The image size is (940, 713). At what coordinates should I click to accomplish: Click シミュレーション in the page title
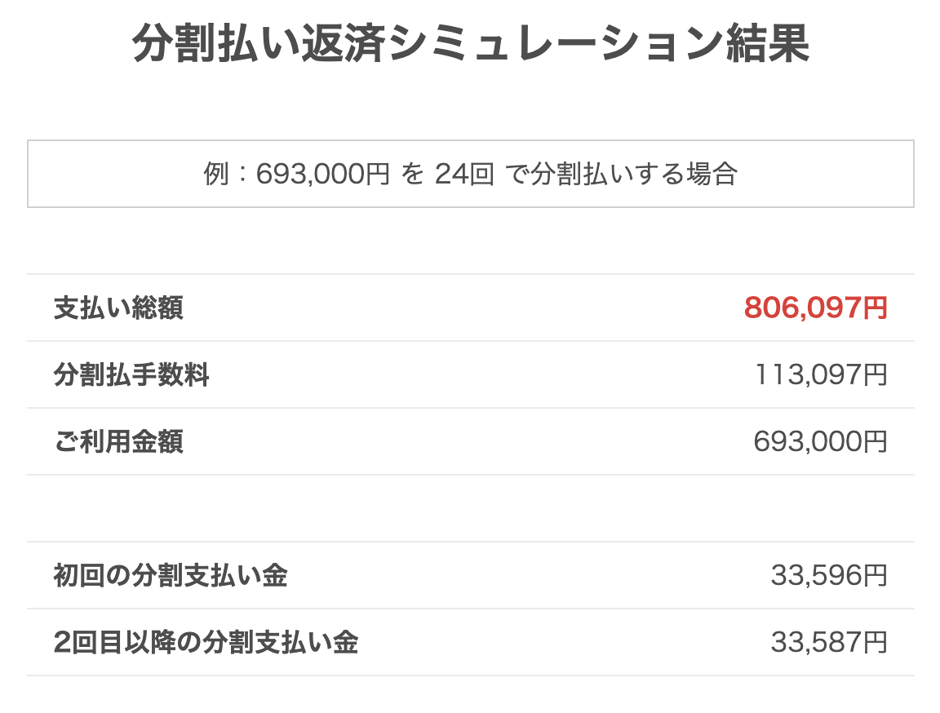coord(554,43)
